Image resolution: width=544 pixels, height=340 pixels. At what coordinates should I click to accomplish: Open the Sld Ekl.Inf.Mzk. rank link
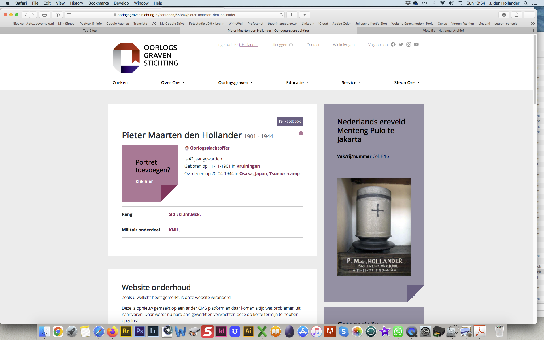pos(185,214)
